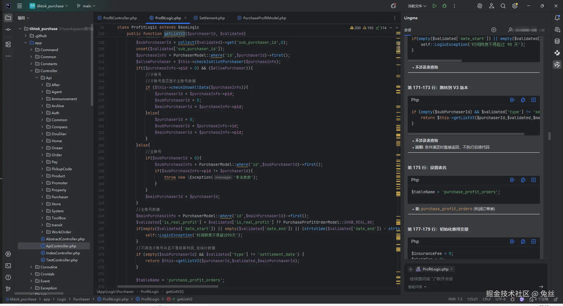This screenshot has height=306, width=563.
Task: Collapse the Controller folder
Action: [x=31, y=71]
